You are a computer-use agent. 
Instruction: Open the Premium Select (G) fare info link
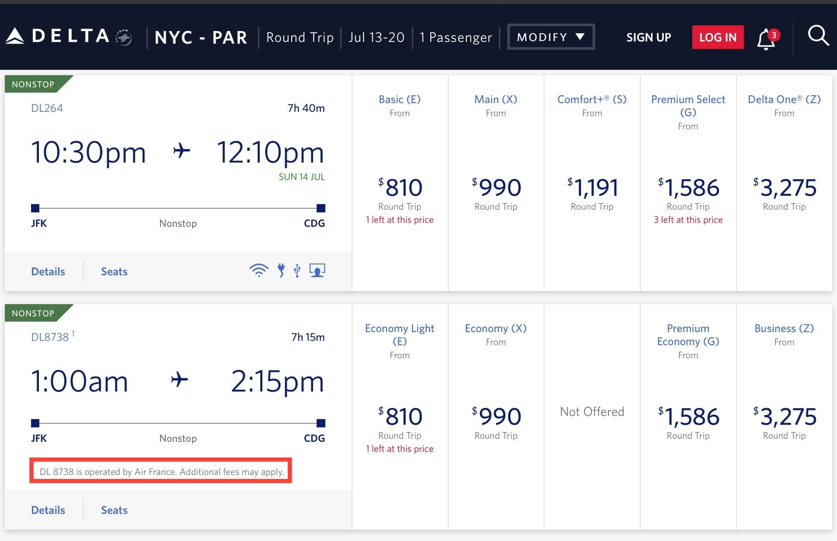click(688, 106)
